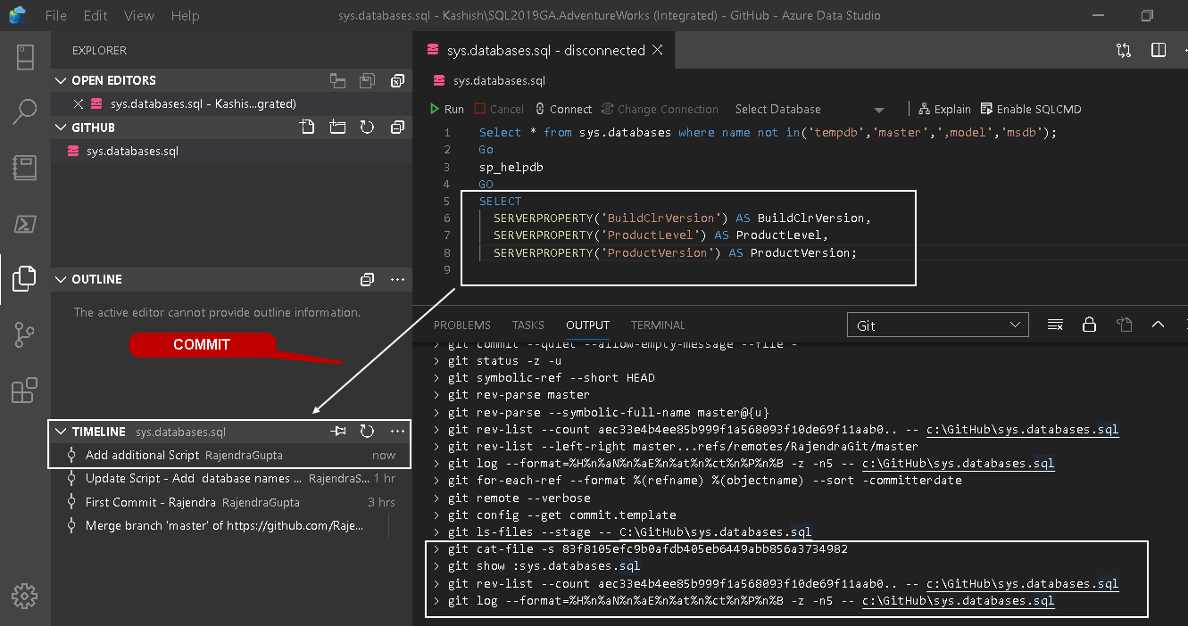The width and height of the screenshot is (1188, 626).
Task: Refresh the GITHUB explorer folder
Action: click(x=367, y=128)
